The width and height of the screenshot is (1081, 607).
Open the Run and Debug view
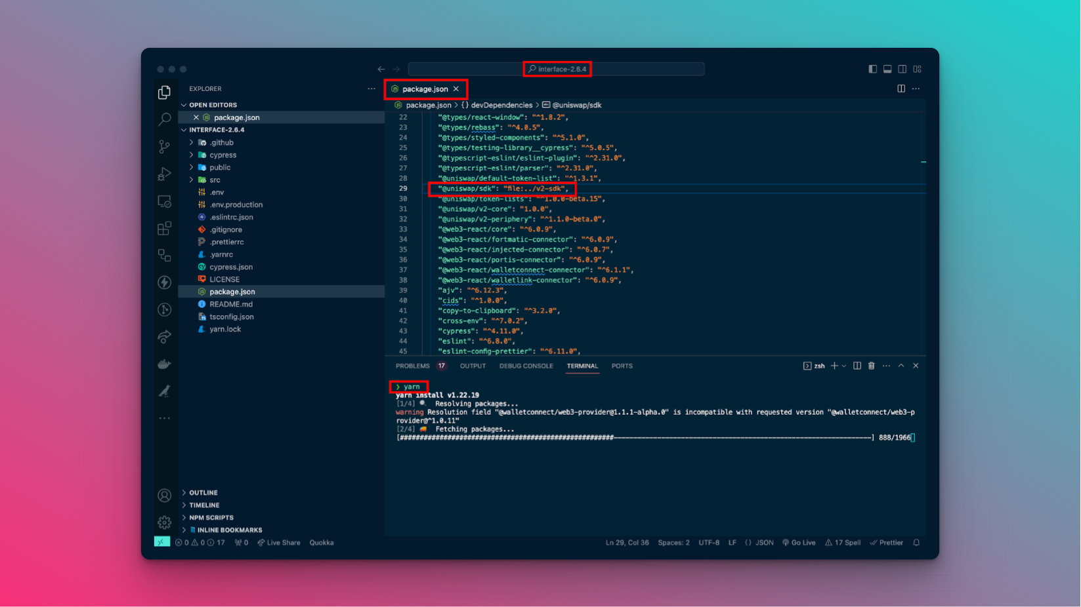coord(164,174)
